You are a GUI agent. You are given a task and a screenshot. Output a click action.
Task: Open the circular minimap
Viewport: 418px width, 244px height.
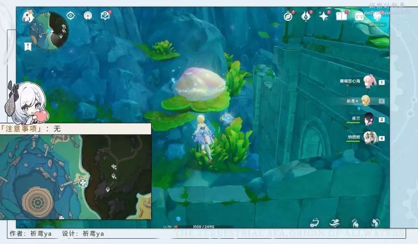click(50, 31)
